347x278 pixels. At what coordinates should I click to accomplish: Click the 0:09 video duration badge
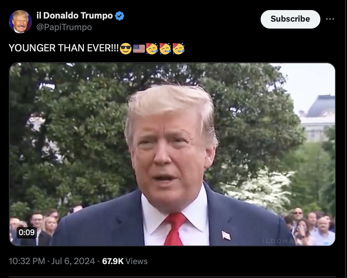27,232
